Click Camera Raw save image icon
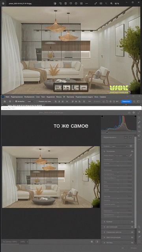Image resolution: width=142 pixels, height=252 pixels. (129, 113)
